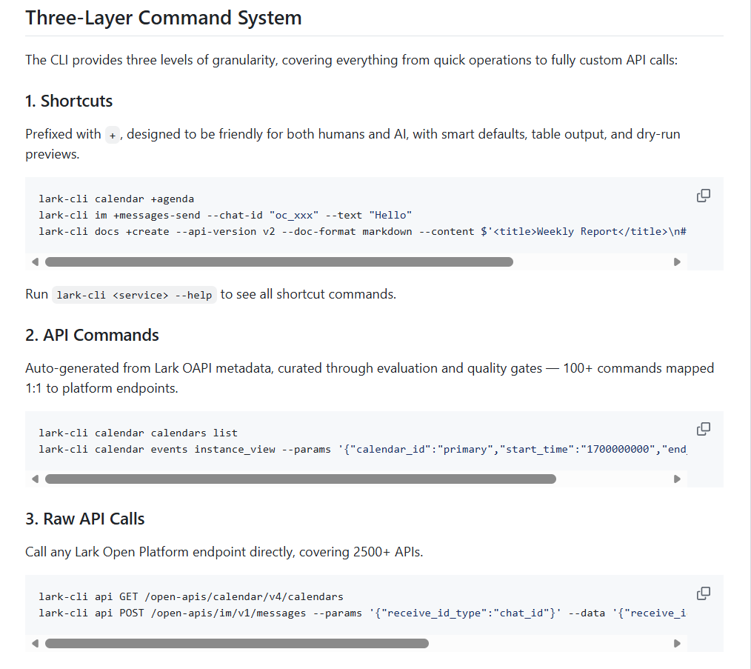Click Shortcuts code block horizontal scrollbar thumb
This screenshot has width=751, height=669.
[278, 262]
